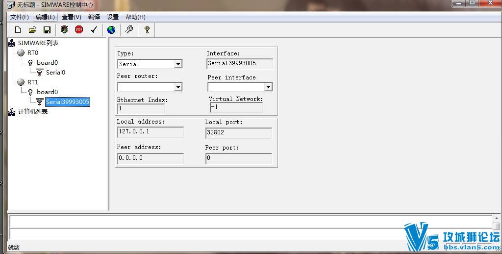Click the New file toolbar icon

[18, 30]
